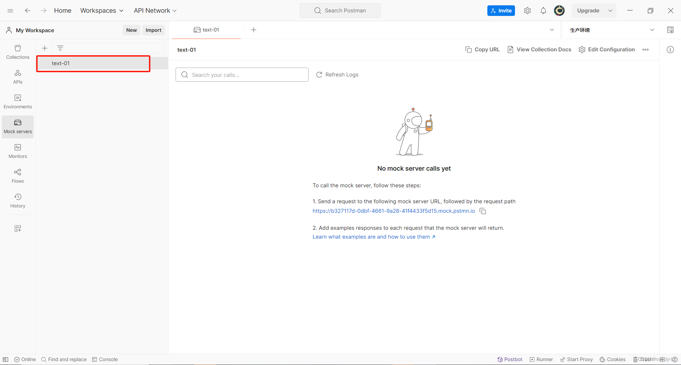Open Home page
681x365 pixels.
click(x=63, y=11)
